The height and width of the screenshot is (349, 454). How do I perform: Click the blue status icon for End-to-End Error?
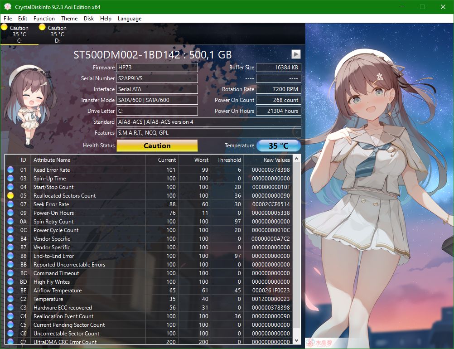(x=10, y=256)
